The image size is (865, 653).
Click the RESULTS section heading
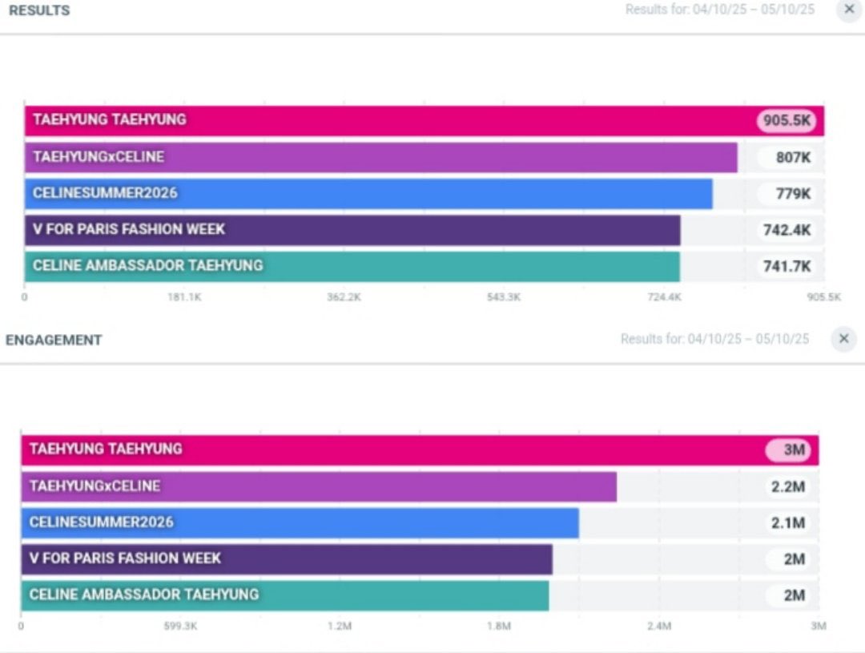tap(40, 10)
